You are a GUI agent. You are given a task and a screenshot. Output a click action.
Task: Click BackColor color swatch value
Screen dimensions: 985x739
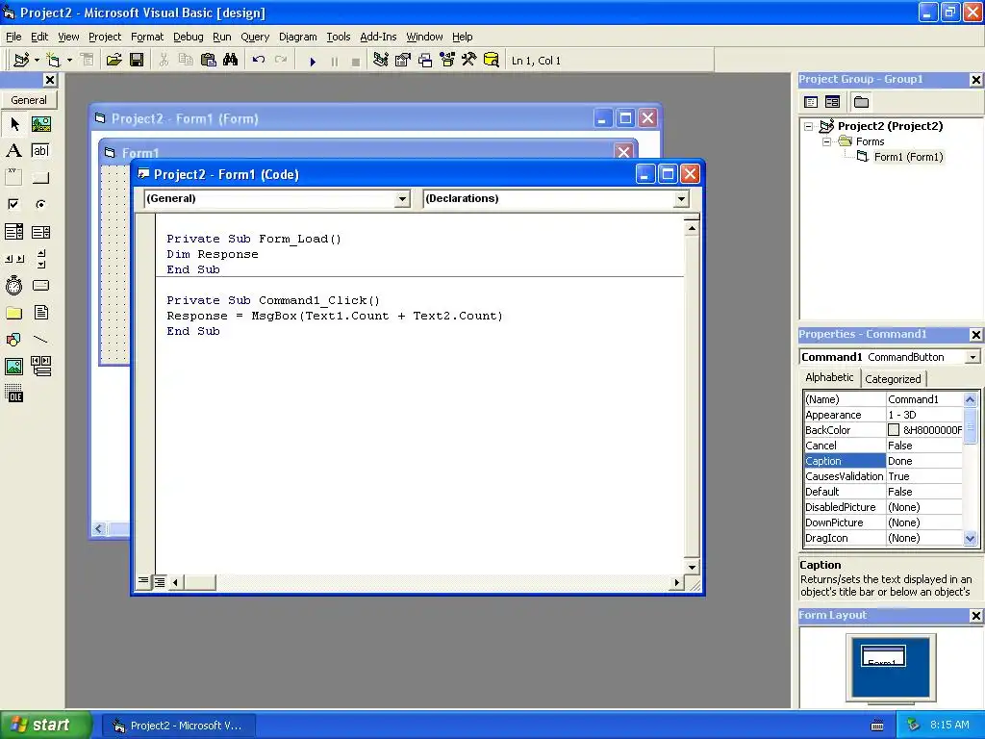[x=894, y=430]
